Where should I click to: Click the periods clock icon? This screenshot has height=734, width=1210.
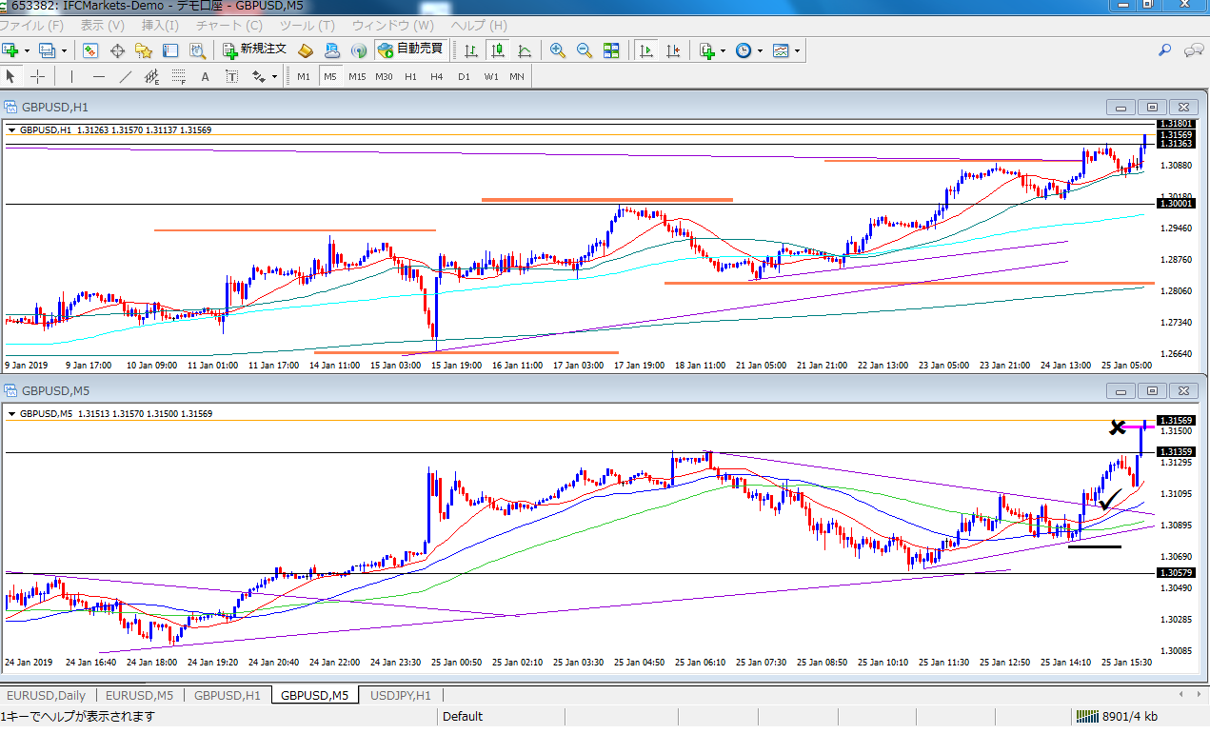(744, 50)
